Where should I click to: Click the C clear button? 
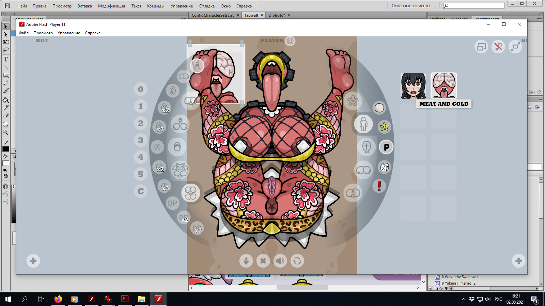pyautogui.click(x=141, y=191)
